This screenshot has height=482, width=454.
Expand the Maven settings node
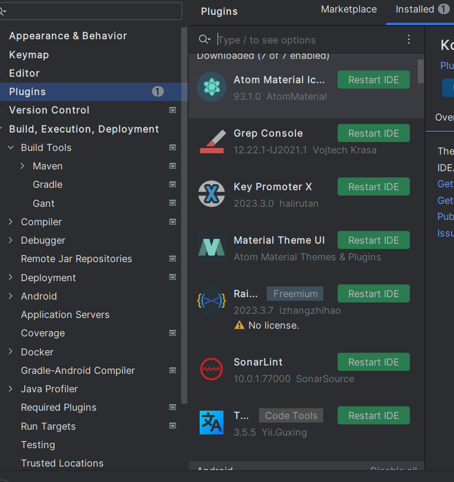pyautogui.click(x=23, y=166)
